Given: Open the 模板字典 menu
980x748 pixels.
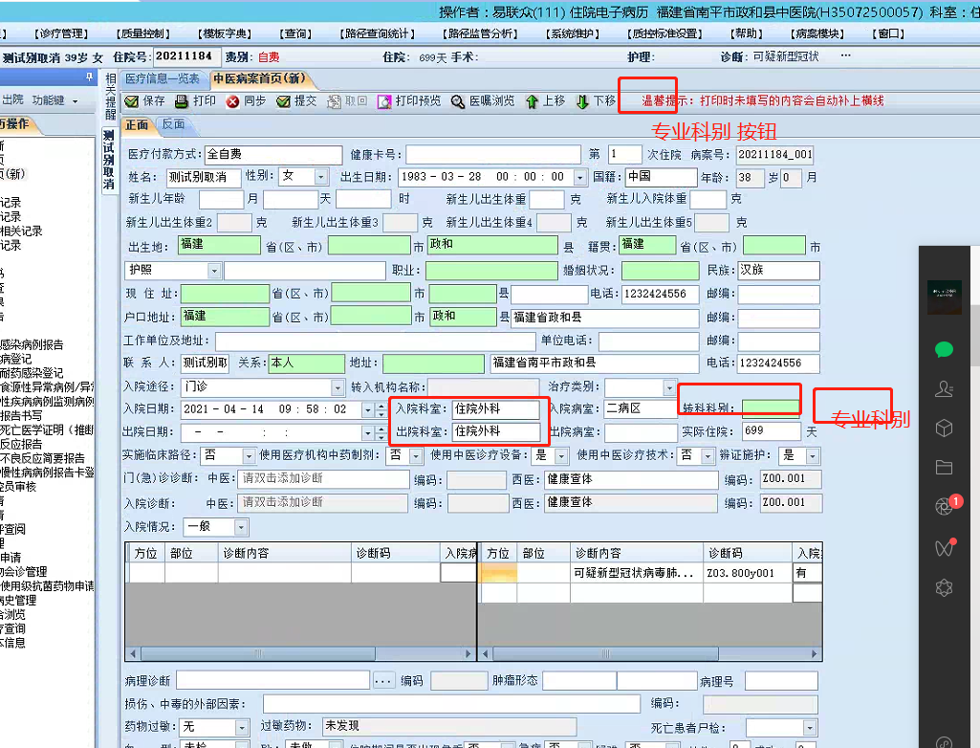Looking at the screenshot, I should click(x=225, y=33).
